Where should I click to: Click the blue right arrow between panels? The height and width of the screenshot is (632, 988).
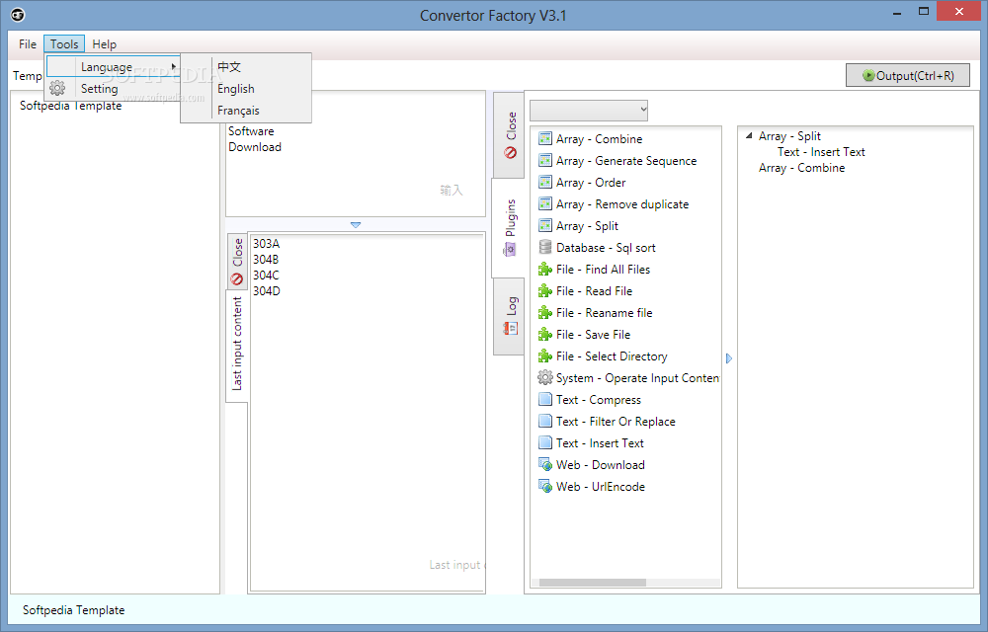click(729, 358)
